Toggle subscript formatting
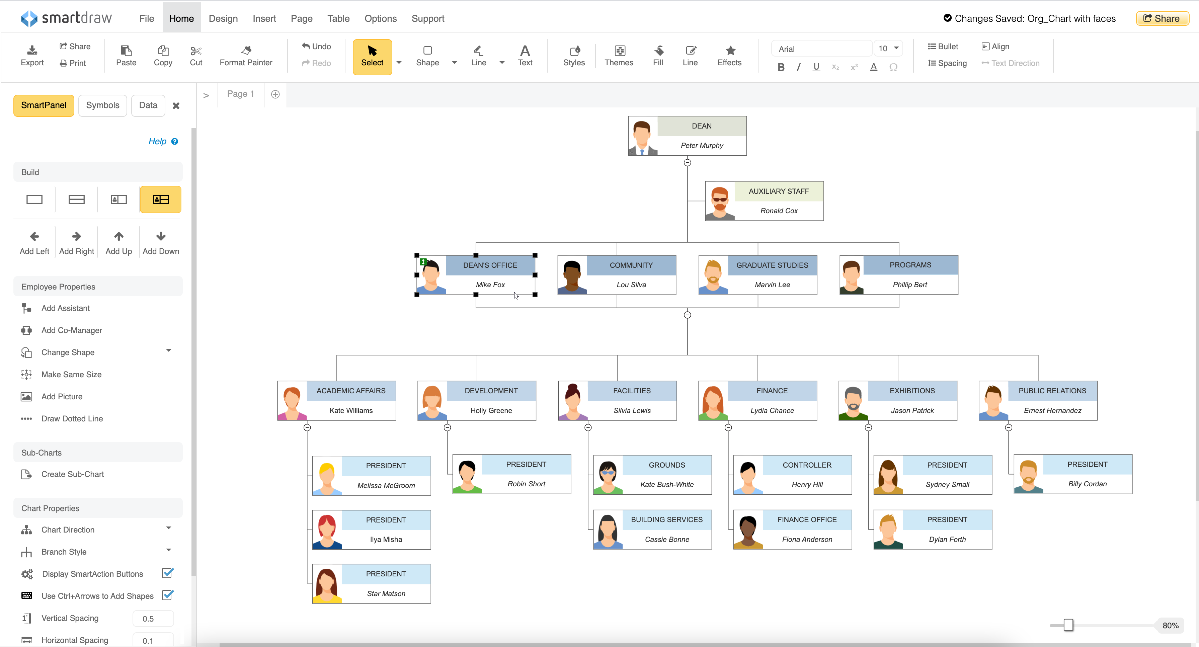The height and width of the screenshot is (647, 1199). point(835,67)
